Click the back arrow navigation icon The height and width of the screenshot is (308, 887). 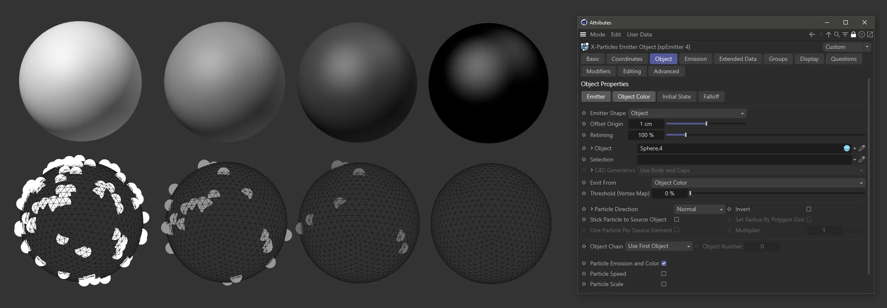[x=812, y=34]
